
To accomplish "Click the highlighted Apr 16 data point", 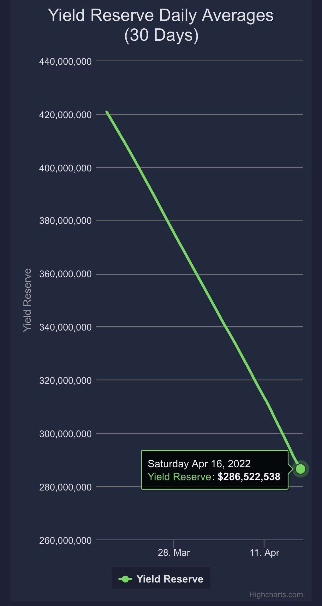I will [301, 469].
